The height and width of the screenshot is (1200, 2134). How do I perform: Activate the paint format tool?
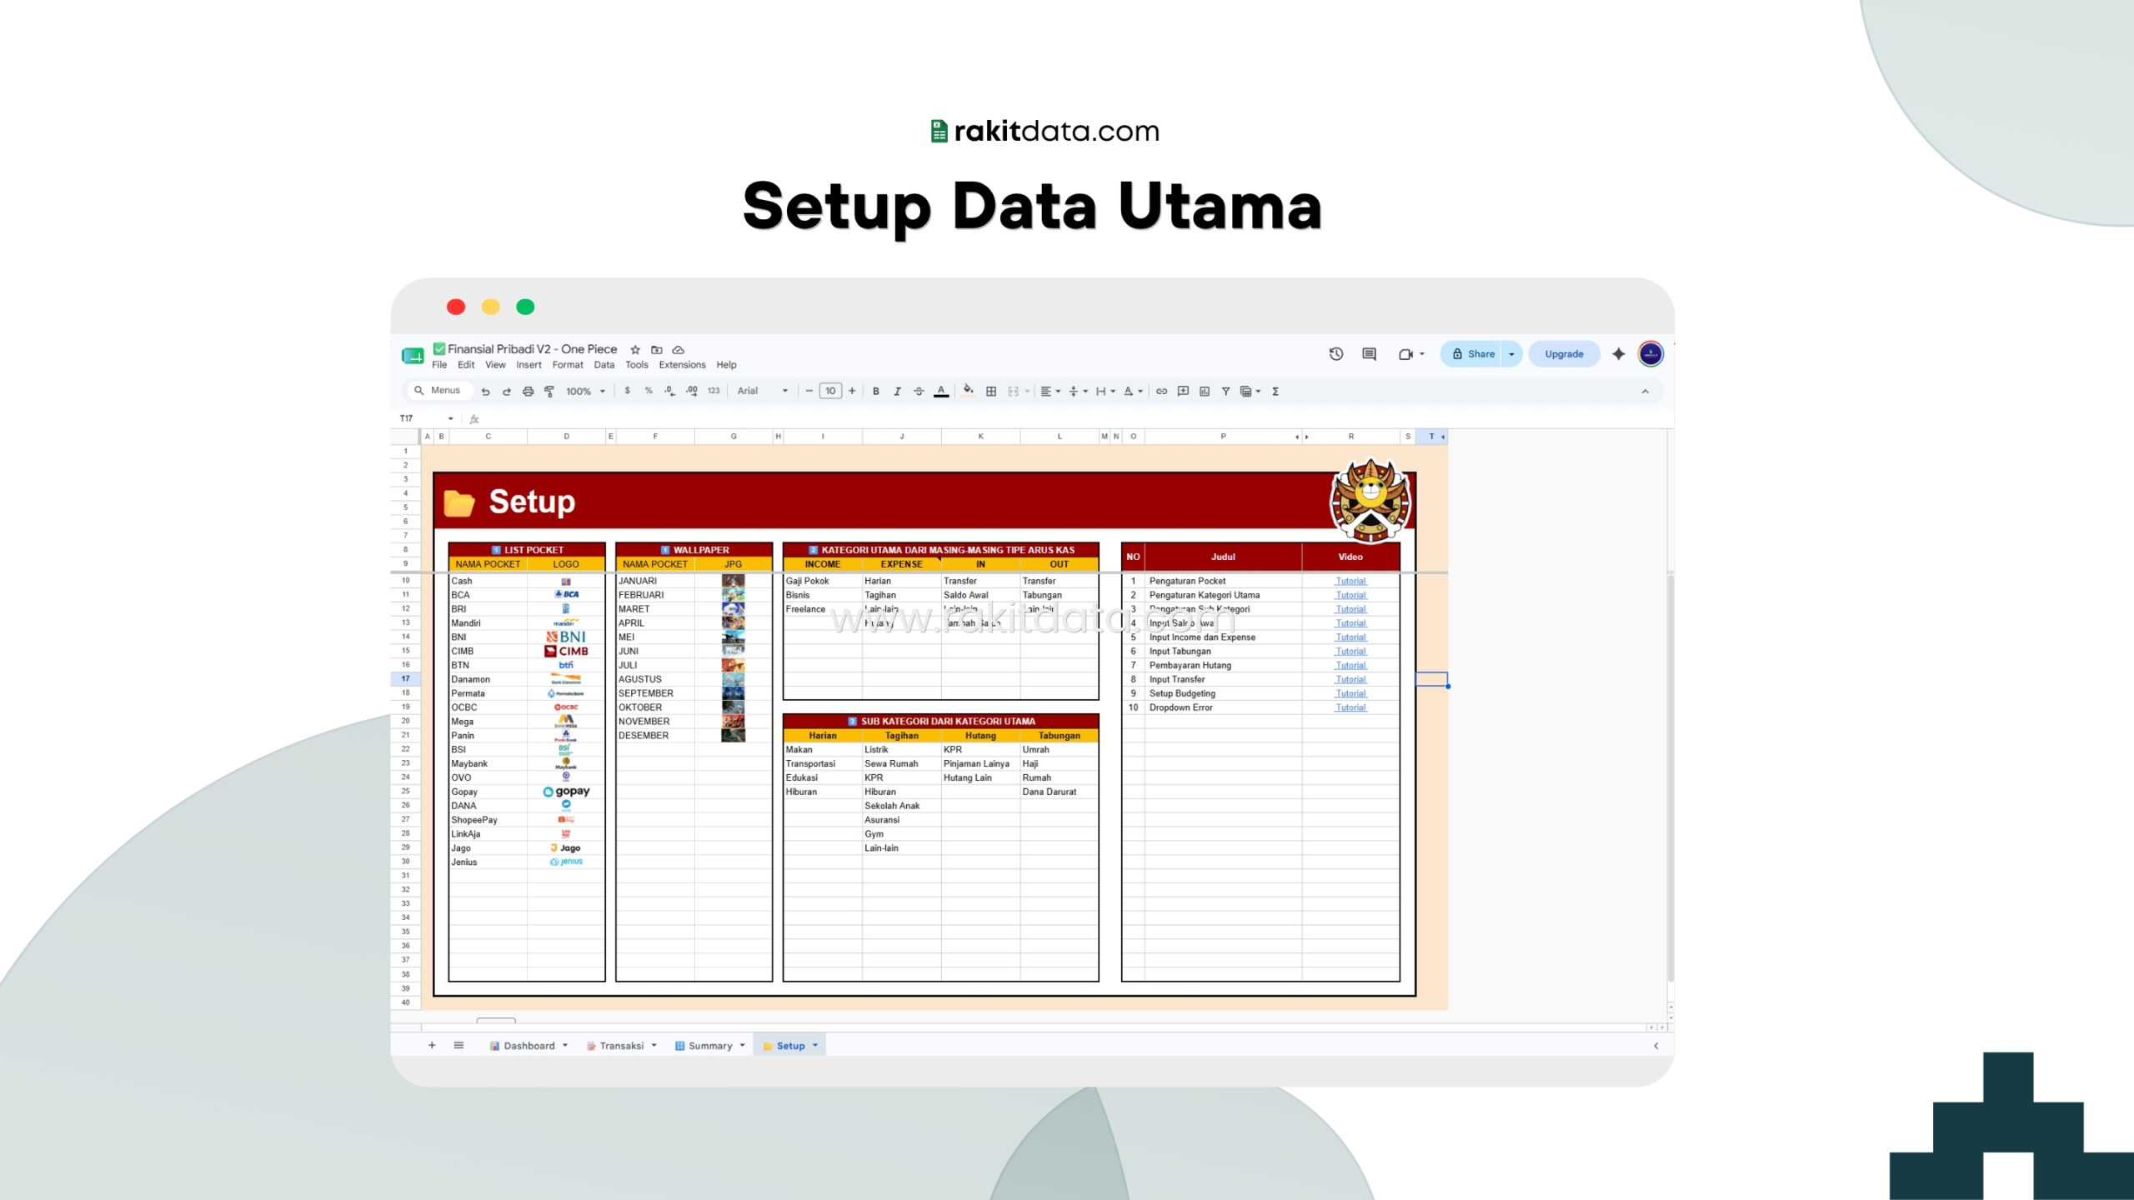[x=549, y=392]
